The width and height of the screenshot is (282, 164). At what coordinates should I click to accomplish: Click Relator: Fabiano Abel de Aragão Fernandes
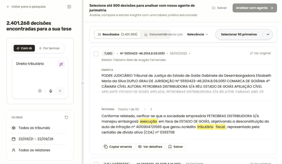coord(134,60)
